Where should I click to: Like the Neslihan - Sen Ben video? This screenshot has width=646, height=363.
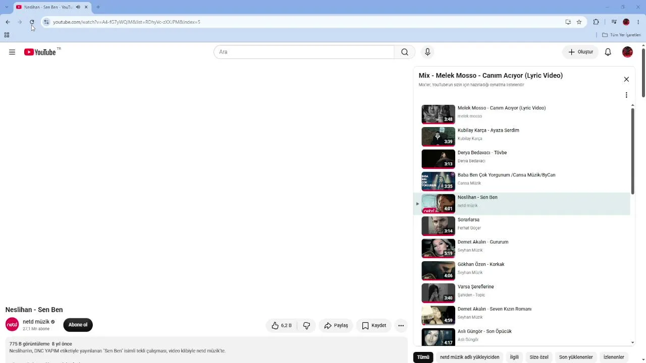point(282,326)
